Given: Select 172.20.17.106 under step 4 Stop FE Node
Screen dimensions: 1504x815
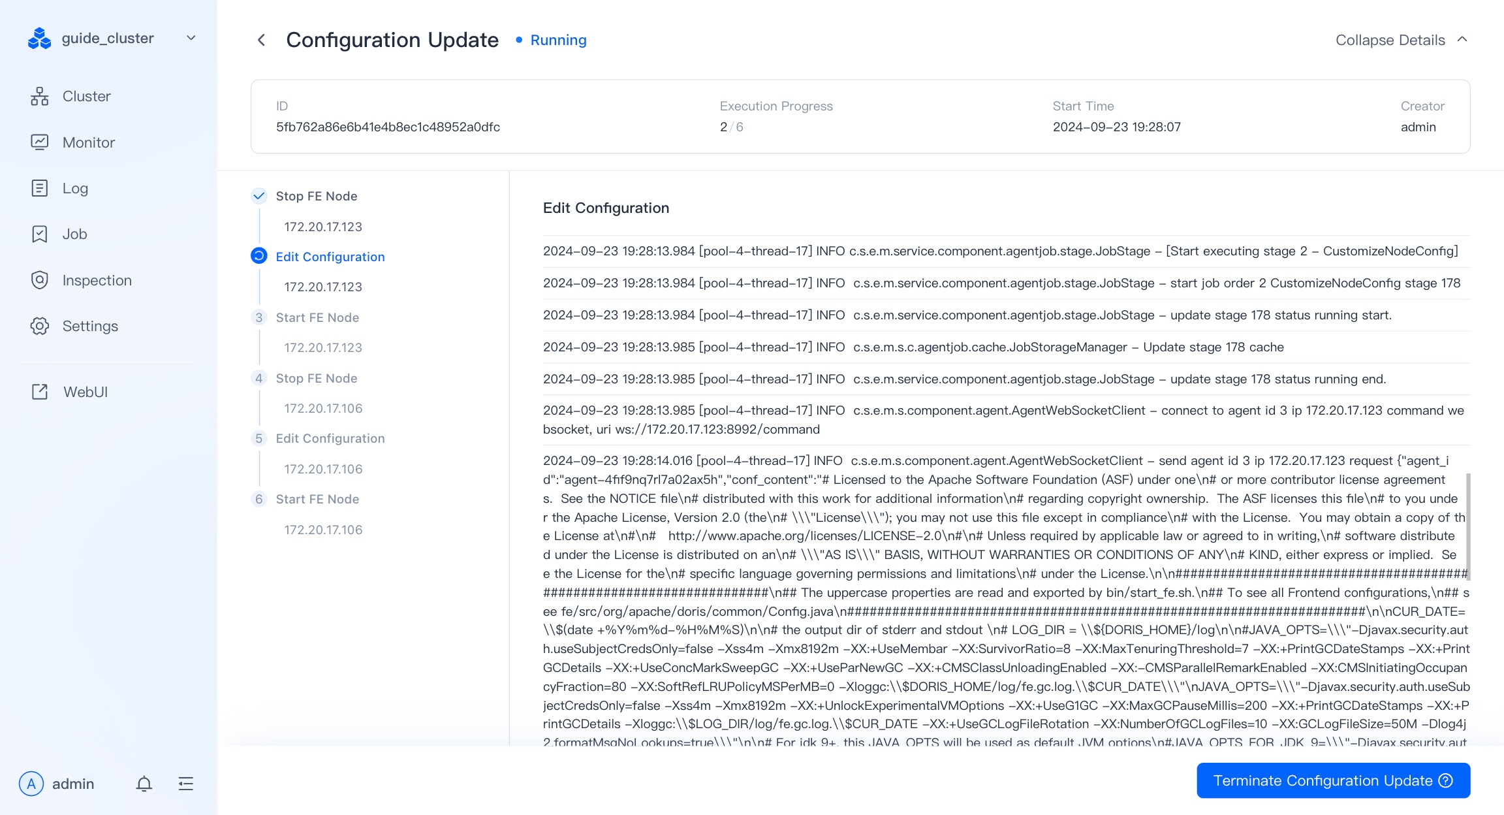Looking at the screenshot, I should pyautogui.click(x=323, y=408).
